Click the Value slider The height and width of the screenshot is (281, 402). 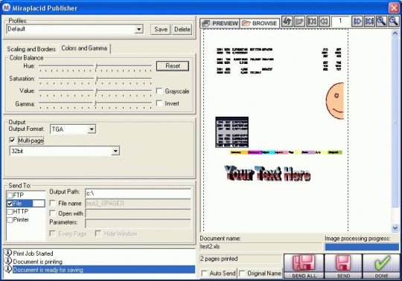tap(95, 91)
